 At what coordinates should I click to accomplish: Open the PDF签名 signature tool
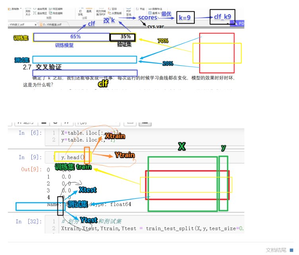tap(129, 13)
